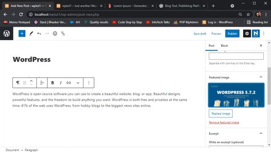This screenshot has width=271, height=152.
Task: Open the blue N plugin sidebar
Action: (256, 33)
